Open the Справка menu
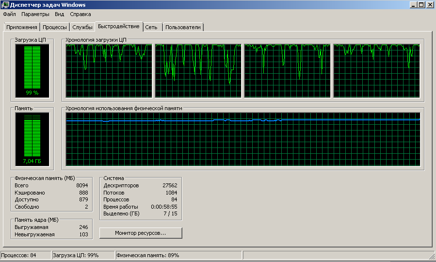 click(x=81, y=14)
